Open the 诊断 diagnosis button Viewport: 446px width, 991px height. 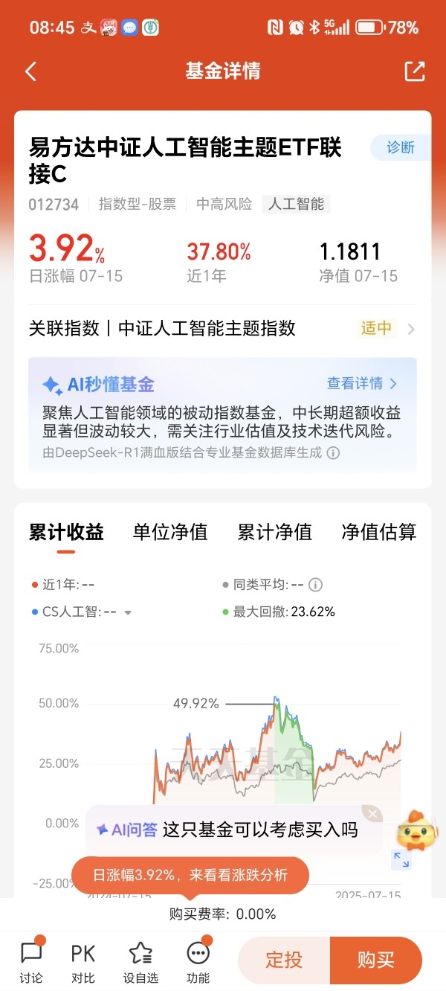pos(401,147)
